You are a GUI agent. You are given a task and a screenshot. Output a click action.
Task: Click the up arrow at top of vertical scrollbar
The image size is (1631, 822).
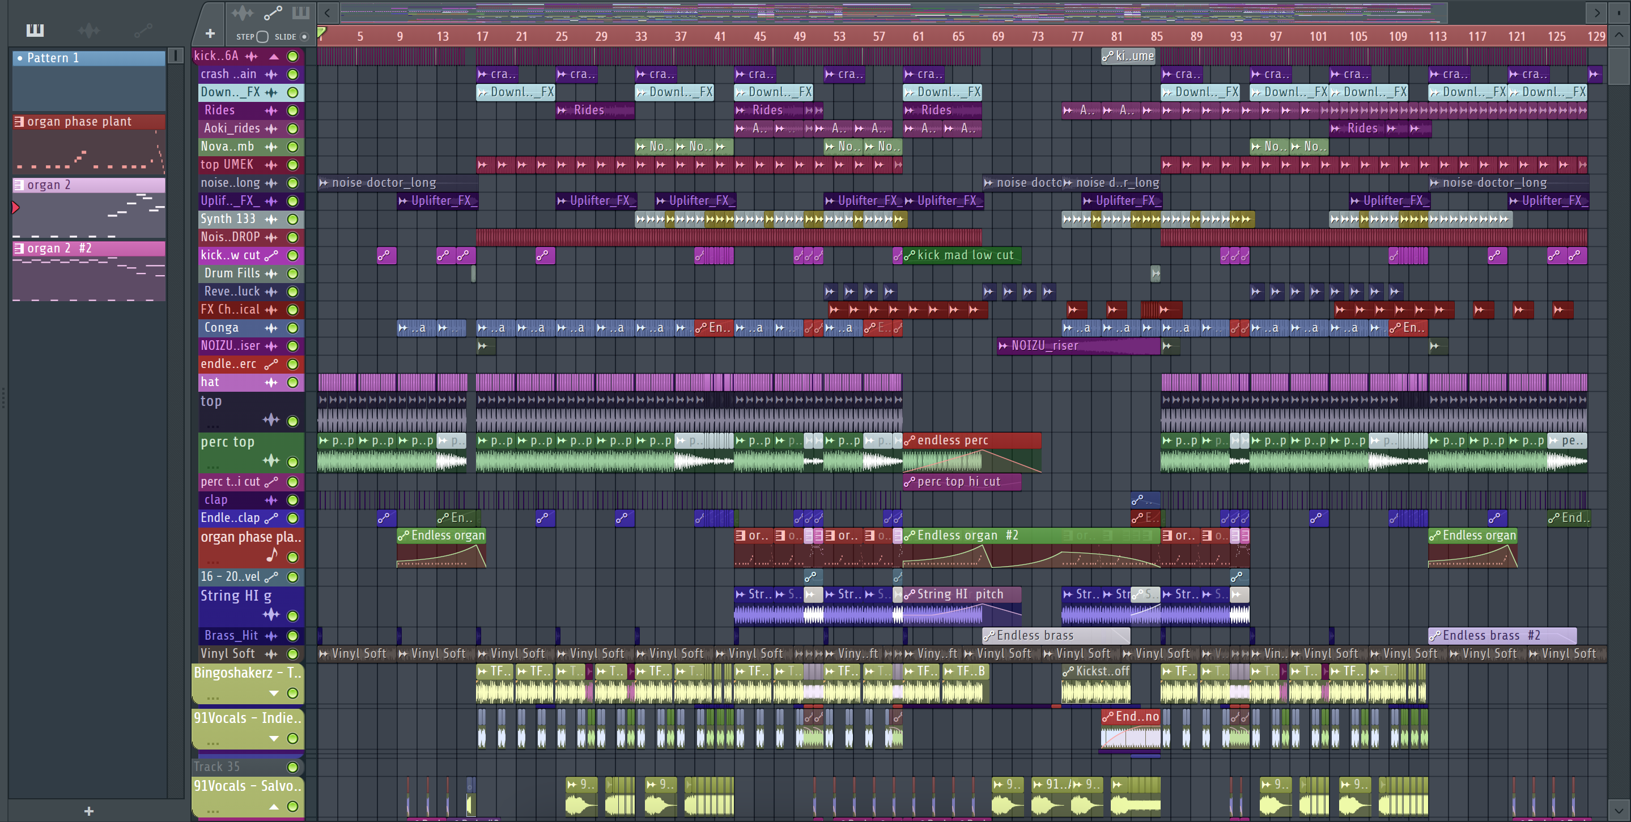[1619, 36]
